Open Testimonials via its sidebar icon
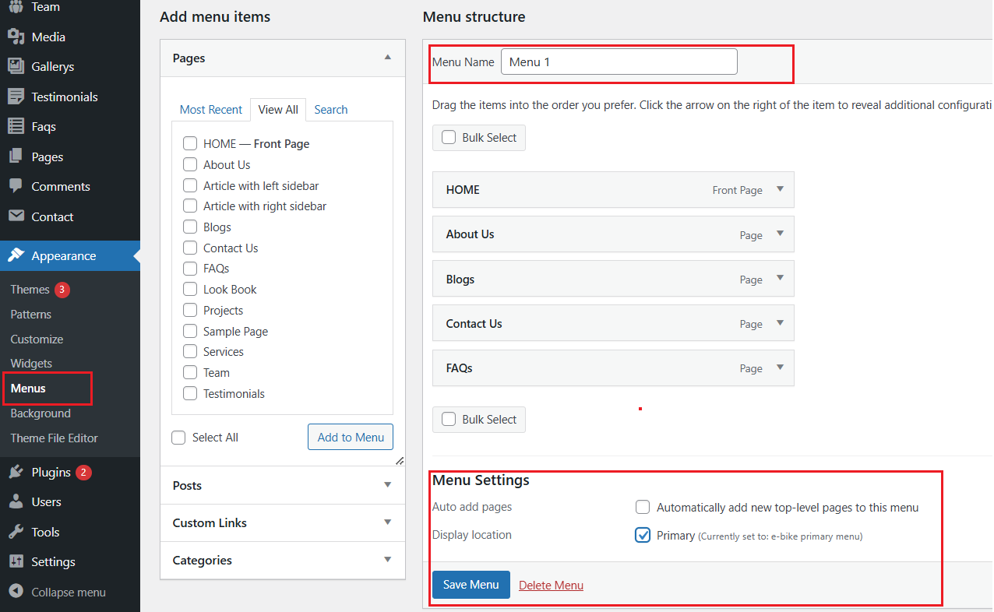Image resolution: width=994 pixels, height=612 pixels. point(16,97)
